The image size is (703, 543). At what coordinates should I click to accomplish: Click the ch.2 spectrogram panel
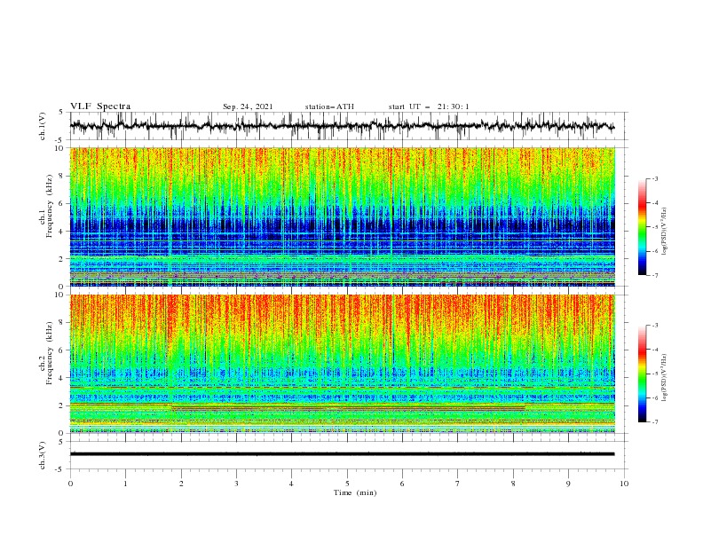[342, 364]
